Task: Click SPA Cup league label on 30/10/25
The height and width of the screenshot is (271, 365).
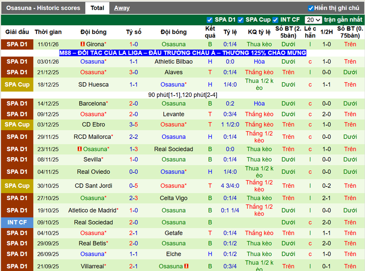Action: 17,186
